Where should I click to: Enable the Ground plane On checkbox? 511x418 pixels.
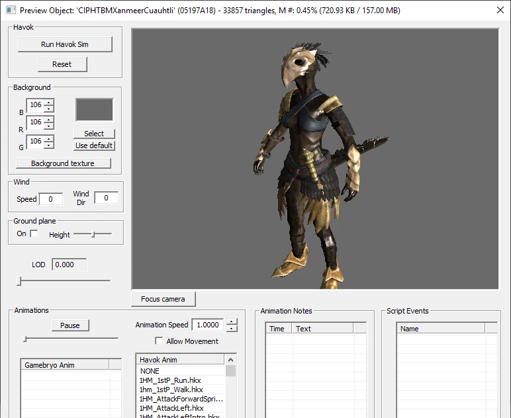pyautogui.click(x=34, y=233)
